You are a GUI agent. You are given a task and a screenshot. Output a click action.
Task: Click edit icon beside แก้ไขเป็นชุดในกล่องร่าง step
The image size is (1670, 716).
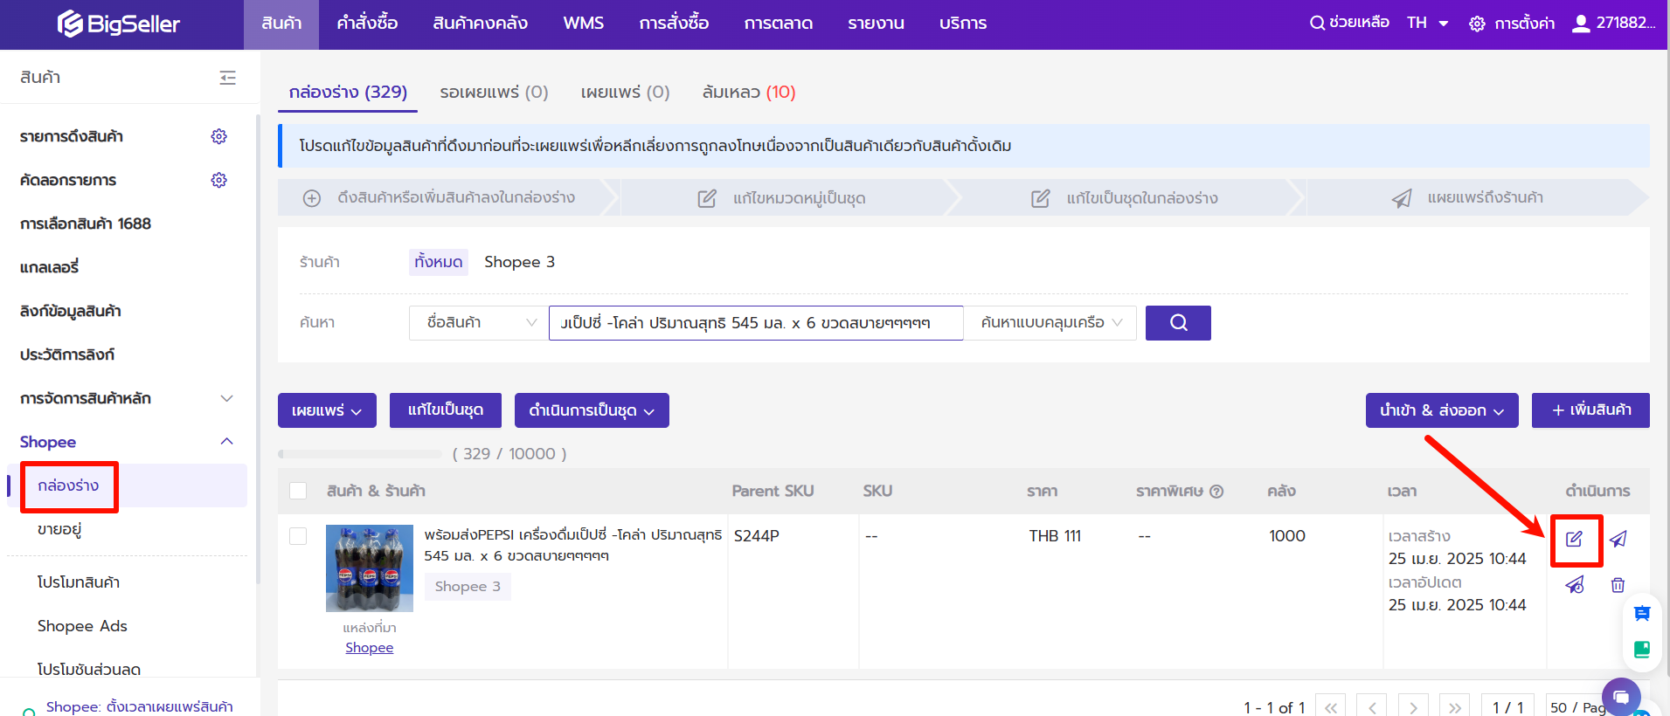(1040, 198)
